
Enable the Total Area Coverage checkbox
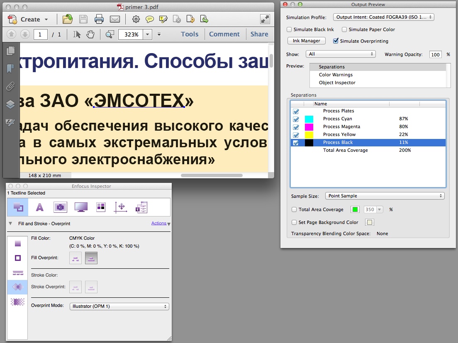pyautogui.click(x=294, y=209)
